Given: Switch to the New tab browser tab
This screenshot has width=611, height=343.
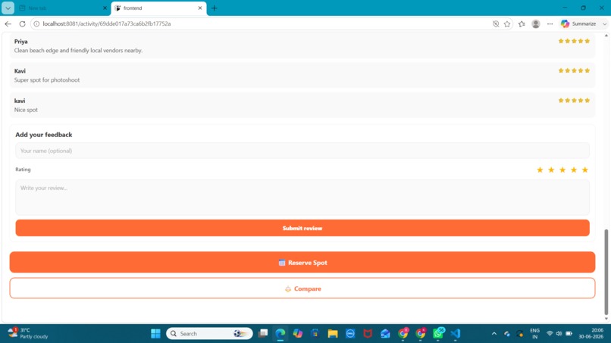Looking at the screenshot, I should [x=62, y=8].
